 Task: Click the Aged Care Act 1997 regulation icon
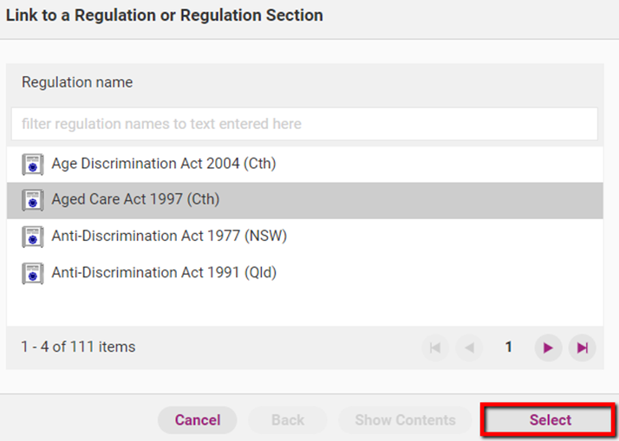[33, 200]
